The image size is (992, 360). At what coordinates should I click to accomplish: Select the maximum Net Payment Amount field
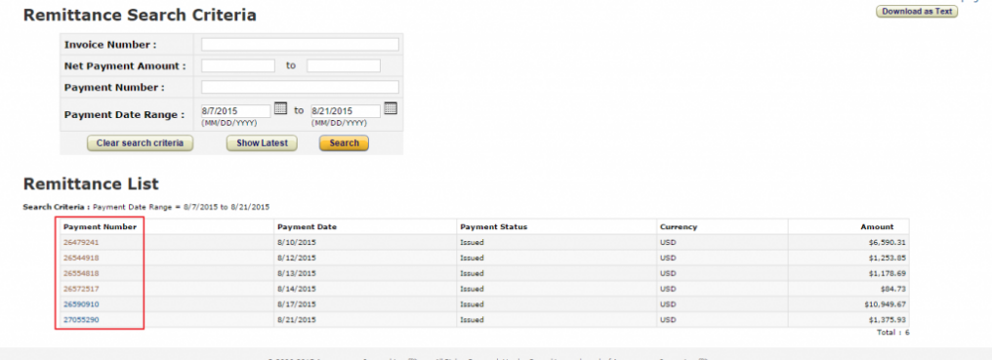pos(344,65)
